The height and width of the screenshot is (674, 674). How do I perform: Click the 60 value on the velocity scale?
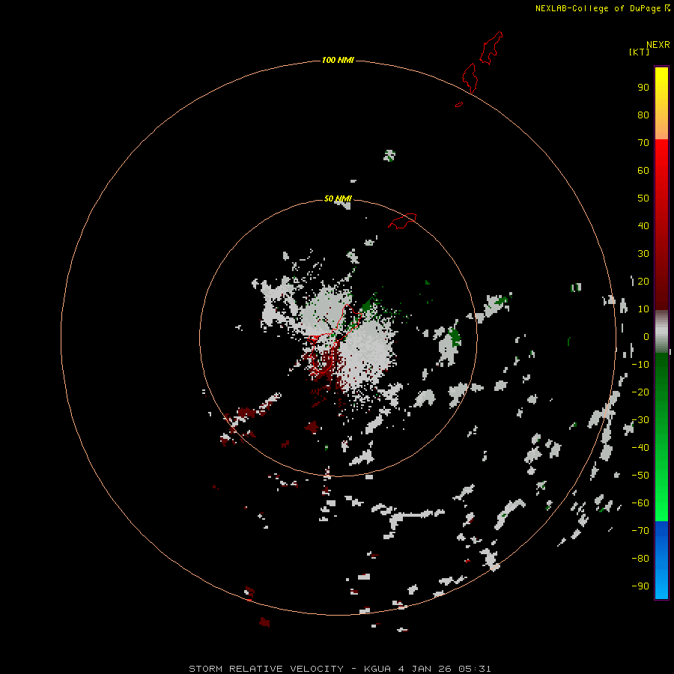click(643, 170)
